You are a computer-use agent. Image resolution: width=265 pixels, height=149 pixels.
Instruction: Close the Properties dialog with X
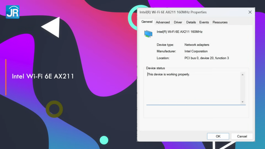250,12
